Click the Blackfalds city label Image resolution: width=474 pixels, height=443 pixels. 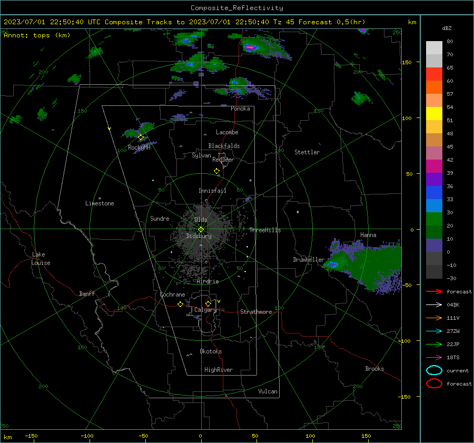pyautogui.click(x=224, y=146)
